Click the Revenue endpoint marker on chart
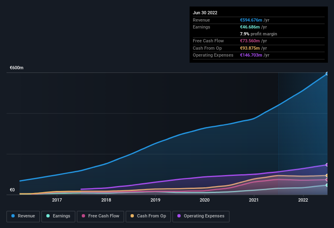The height and width of the screenshot is (228, 334). [x=327, y=74]
